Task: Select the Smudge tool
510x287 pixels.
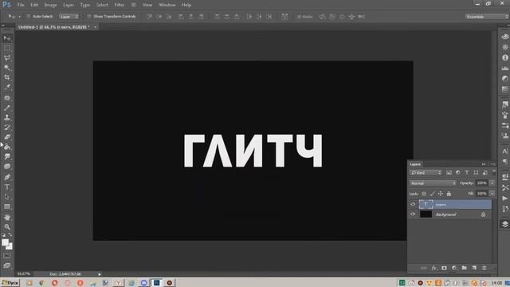Action: (x=7, y=157)
